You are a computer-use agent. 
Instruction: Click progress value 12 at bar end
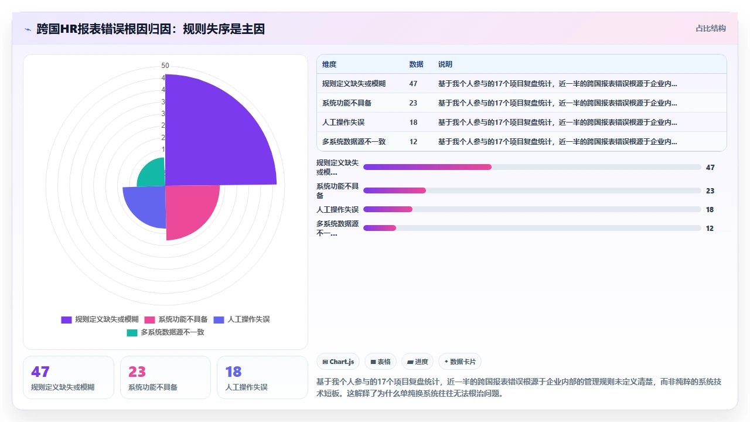[710, 229]
